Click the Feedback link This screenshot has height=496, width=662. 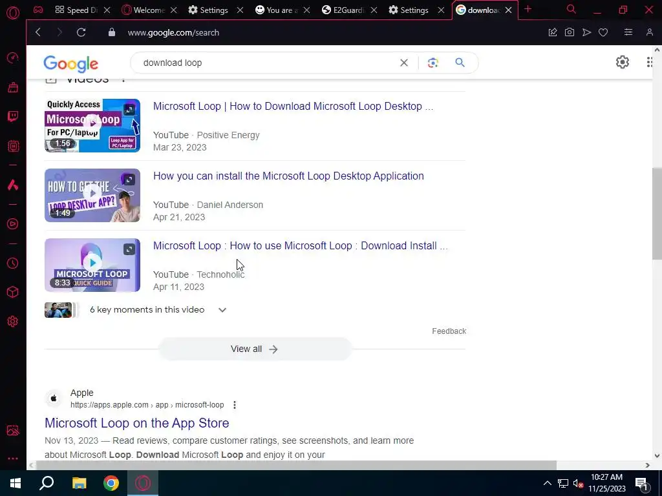tap(449, 331)
